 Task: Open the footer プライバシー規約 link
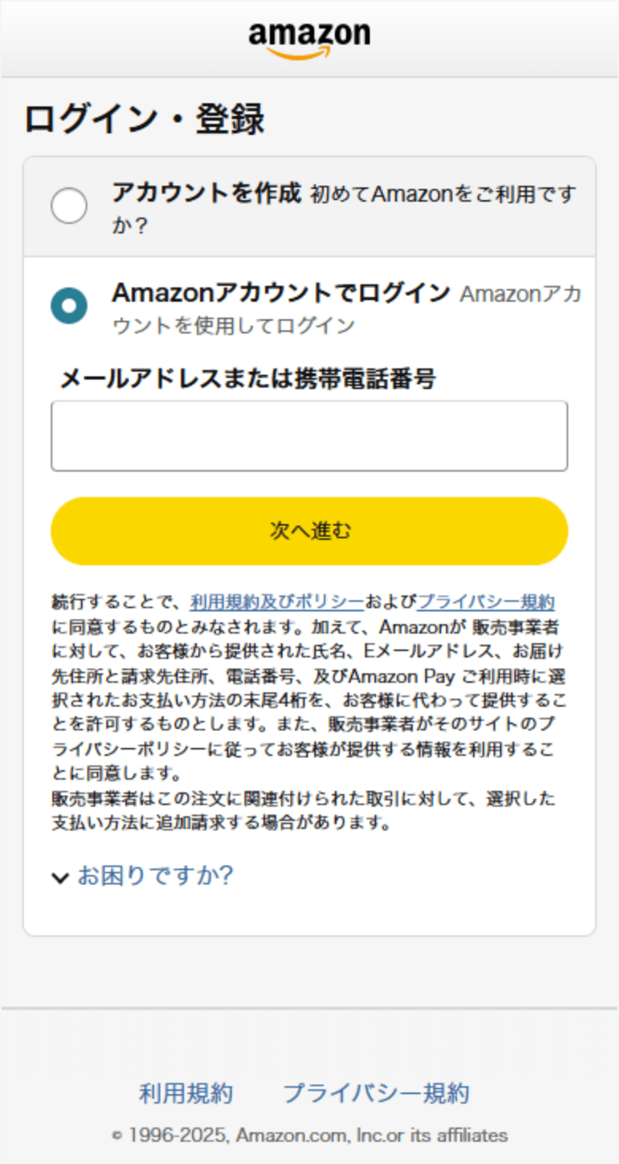pyautogui.click(x=376, y=1093)
